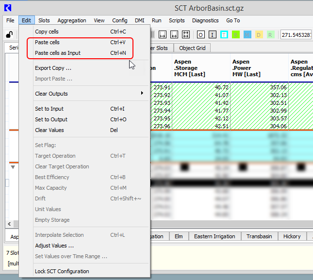Screen dimensions: 313x280
Task: Click the blue M flag button
Action: (x=247, y=34)
